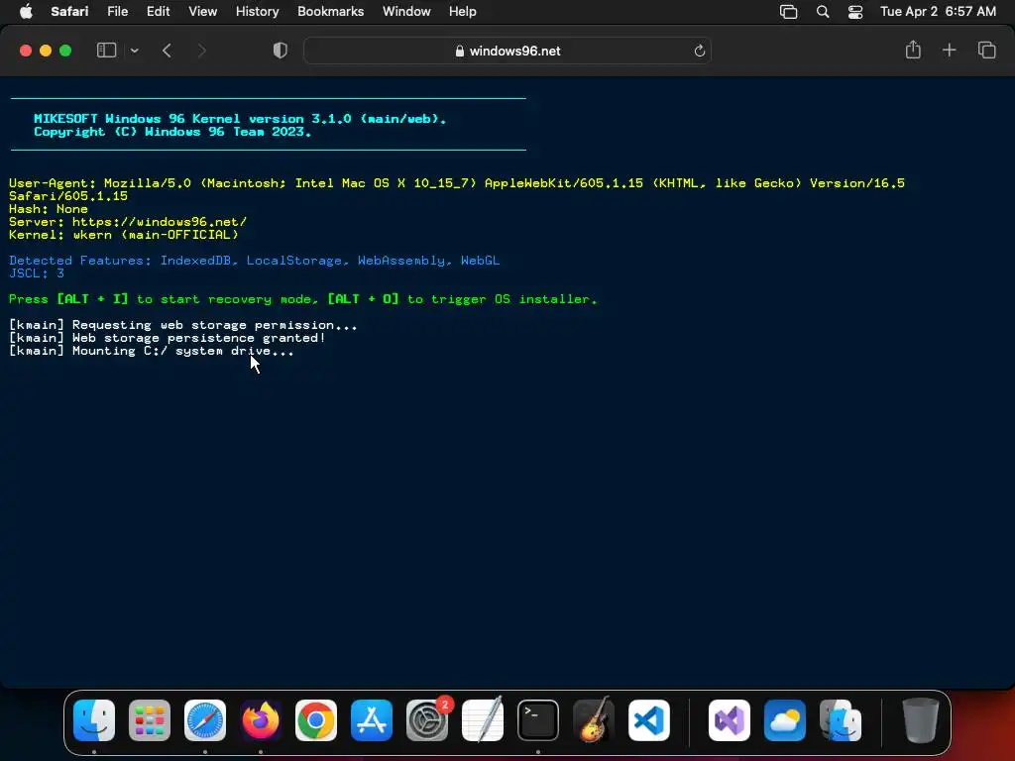Toggle the Safari sidebar

pyautogui.click(x=106, y=51)
